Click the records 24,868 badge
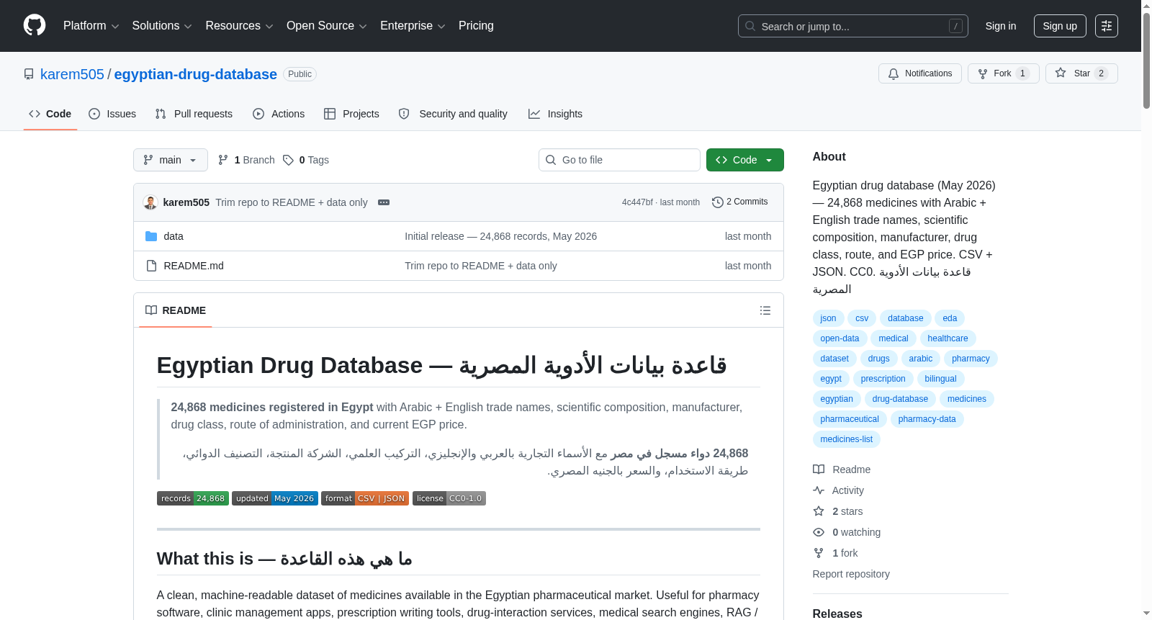 pyautogui.click(x=193, y=498)
